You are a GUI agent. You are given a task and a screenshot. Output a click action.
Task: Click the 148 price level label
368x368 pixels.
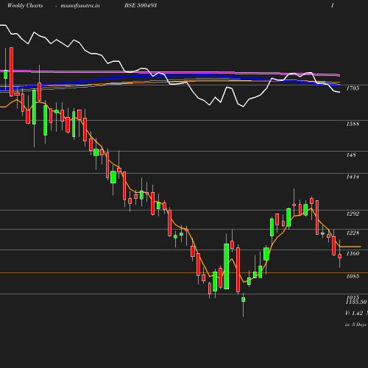coord(351,155)
